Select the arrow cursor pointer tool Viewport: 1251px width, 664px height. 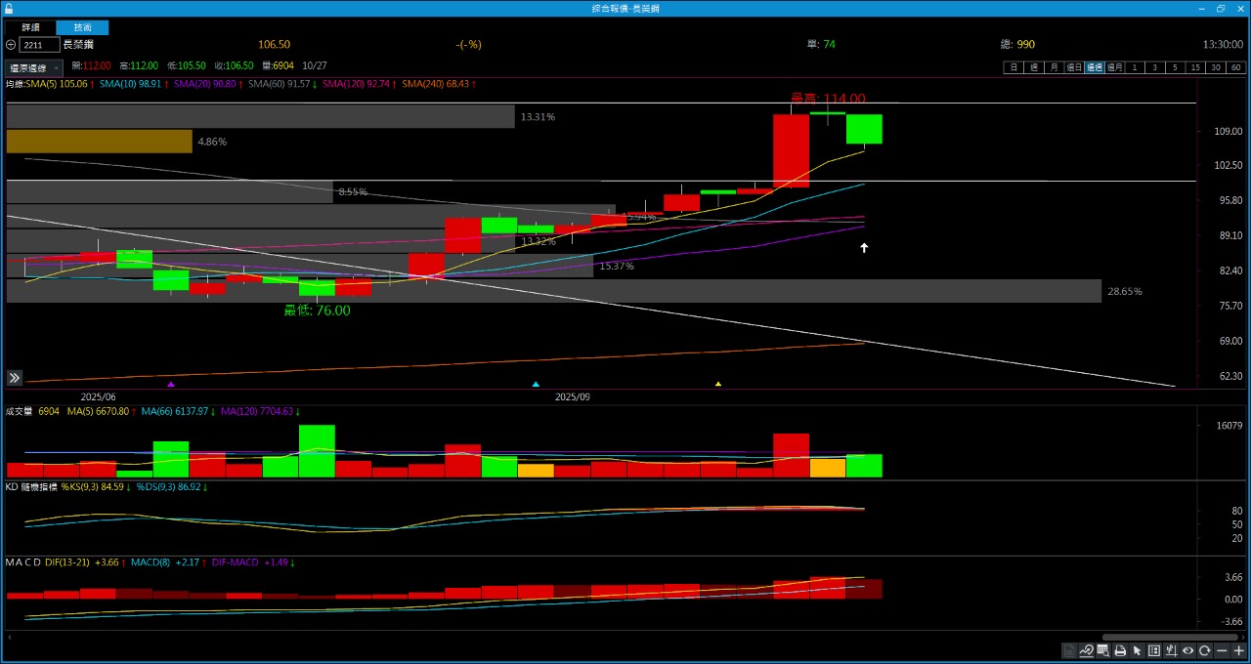pos(1138,650)
